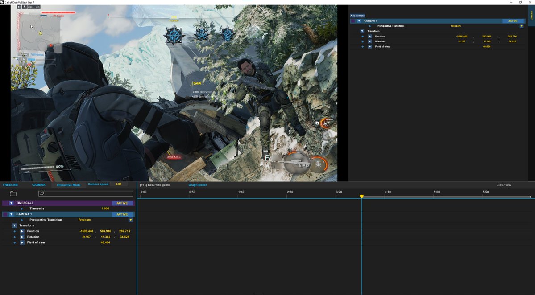
Task: Click the timeline playhead marker
Action: coord(362,197)
